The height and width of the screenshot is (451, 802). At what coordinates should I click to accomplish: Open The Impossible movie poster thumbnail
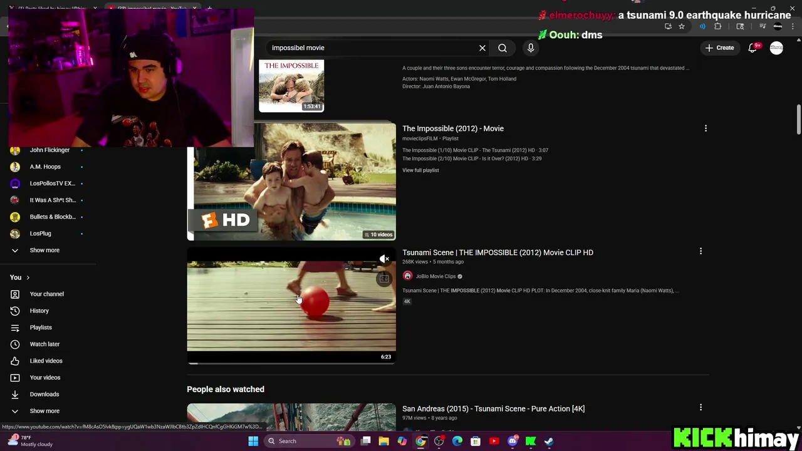(x=291, y=86)
